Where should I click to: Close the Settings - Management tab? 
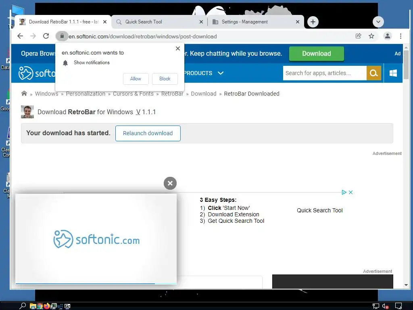[298, 22]
